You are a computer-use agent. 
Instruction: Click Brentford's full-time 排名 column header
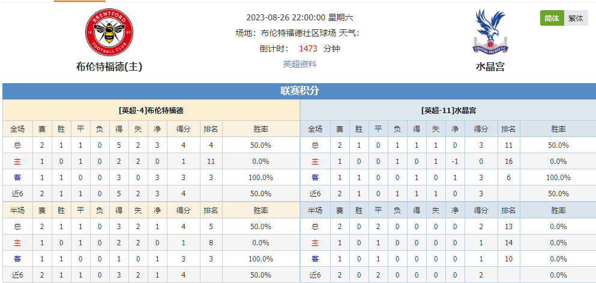(x=211, y=129)
